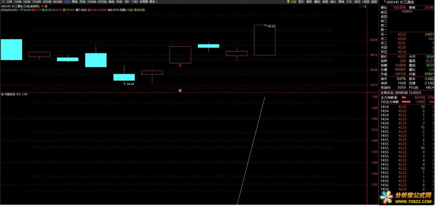The height and width of the screenshot is (206, 436).
Task: Select the 10分钟 period
Action: (92, 2)
